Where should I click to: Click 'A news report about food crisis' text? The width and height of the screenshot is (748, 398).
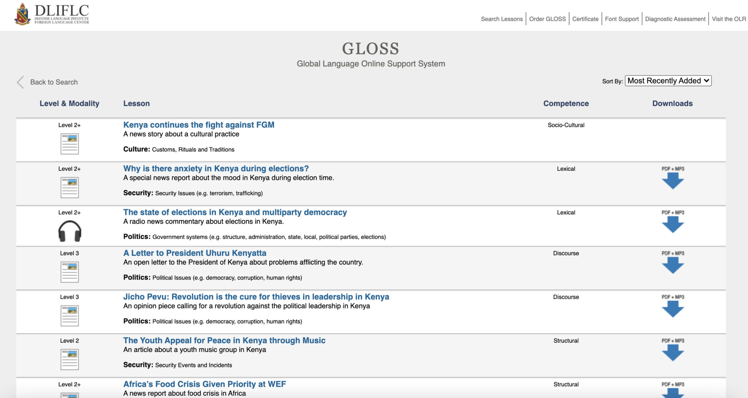coord(184,394)
